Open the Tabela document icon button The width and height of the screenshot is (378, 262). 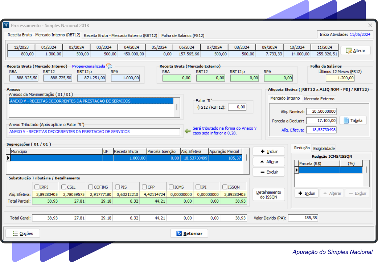point(346,121)
